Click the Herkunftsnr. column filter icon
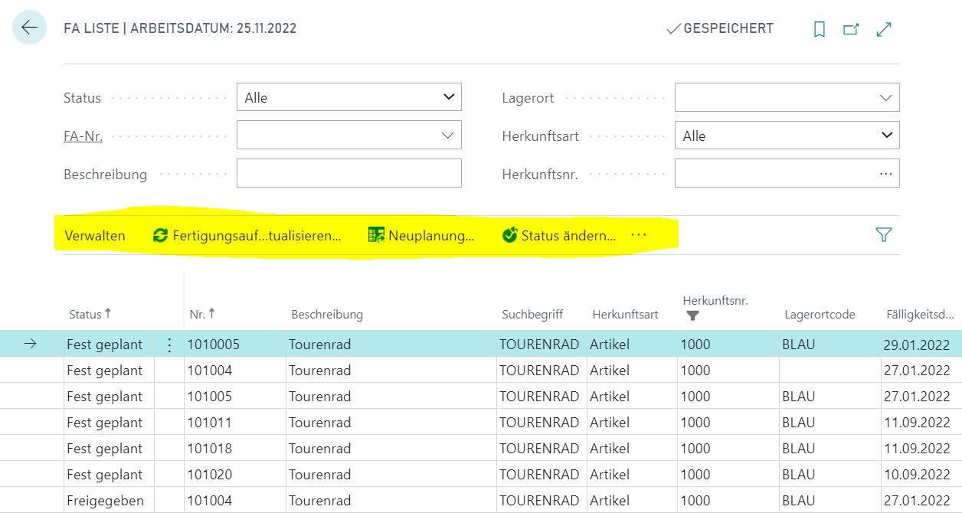Image resolution: width=962 pixels, height=513 pixels. (692, 316)
